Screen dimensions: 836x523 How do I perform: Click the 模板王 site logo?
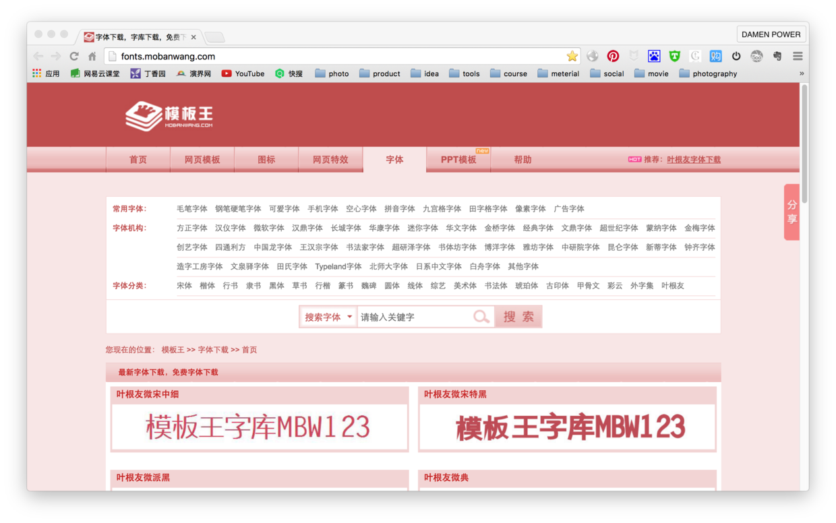tap(169, 116)
